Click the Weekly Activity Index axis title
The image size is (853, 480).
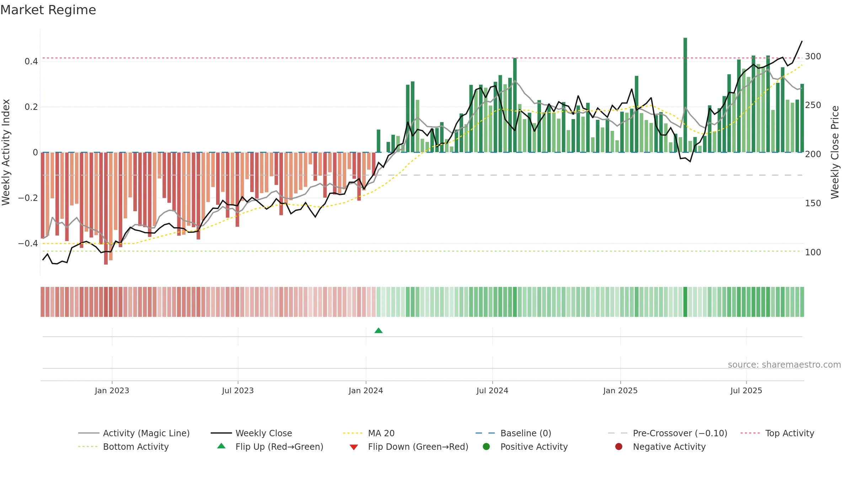6,152
